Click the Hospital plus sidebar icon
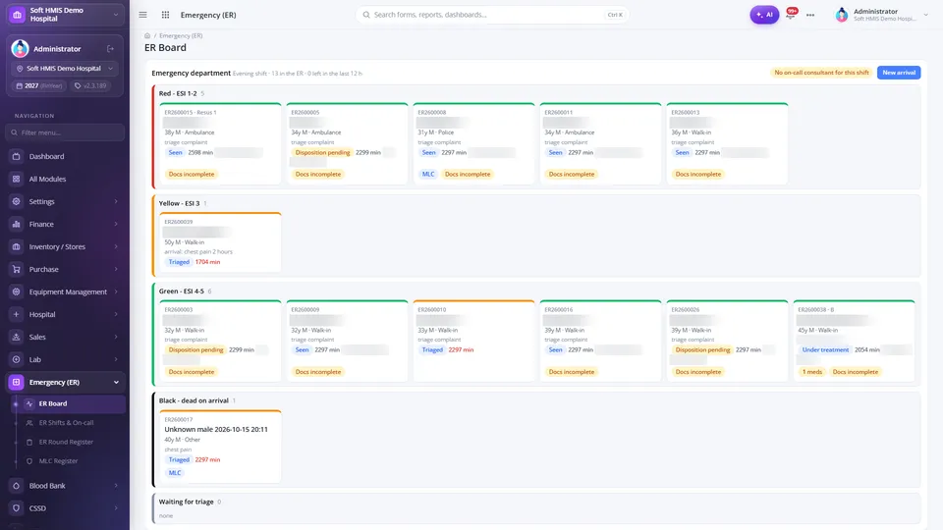Viewport: 943px width, 530px height. (x=17, y=314)
